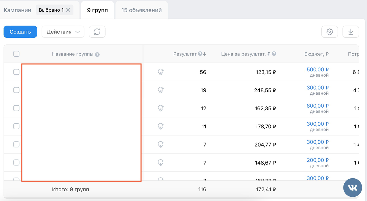
Task: Remove the Выбрано 1 campaign filter
Action: (x=68, y=10)
